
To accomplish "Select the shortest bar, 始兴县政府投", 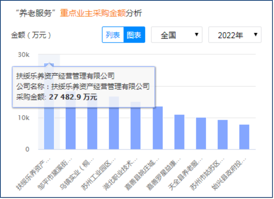I will point(244,137).
